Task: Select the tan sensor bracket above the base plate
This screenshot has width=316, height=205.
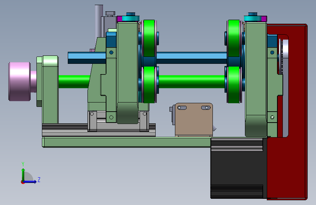Action: 194,119
